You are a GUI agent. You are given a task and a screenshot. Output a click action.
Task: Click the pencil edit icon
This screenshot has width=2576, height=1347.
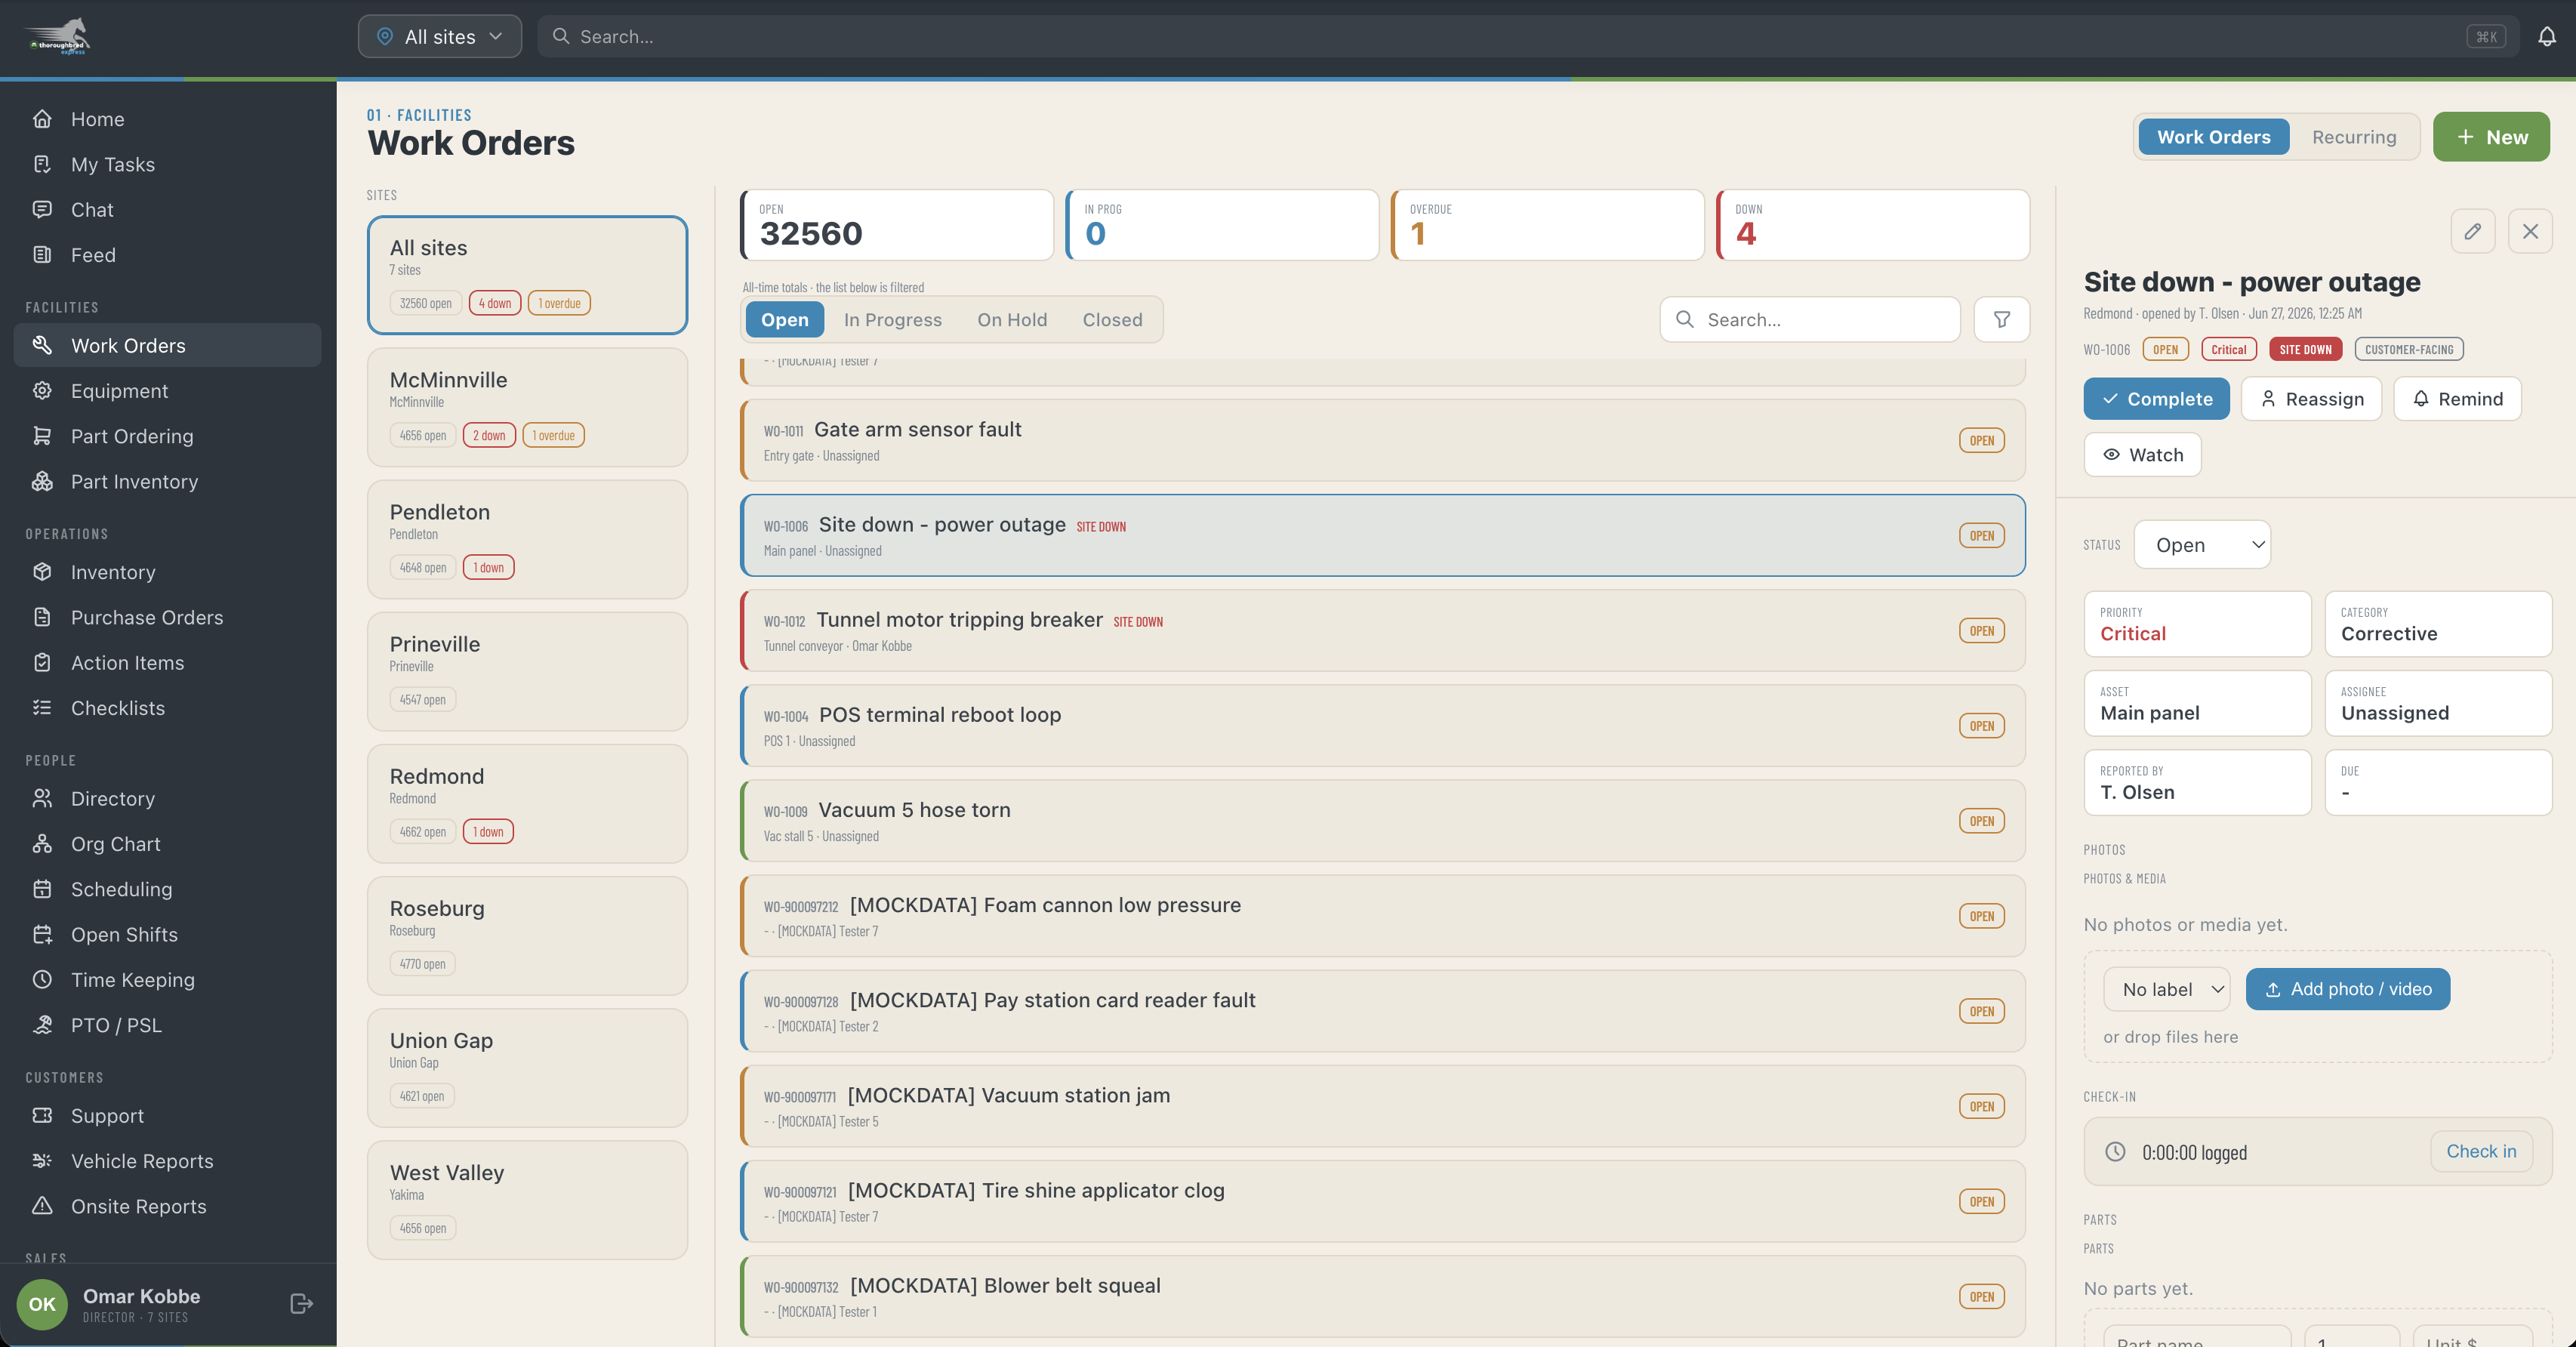click(2472, 232)
